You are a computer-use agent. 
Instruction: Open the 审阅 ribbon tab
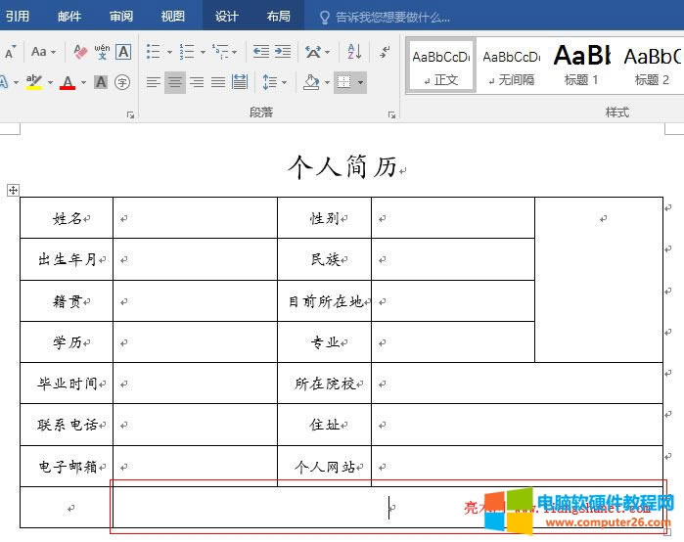[x=121, y=17]
